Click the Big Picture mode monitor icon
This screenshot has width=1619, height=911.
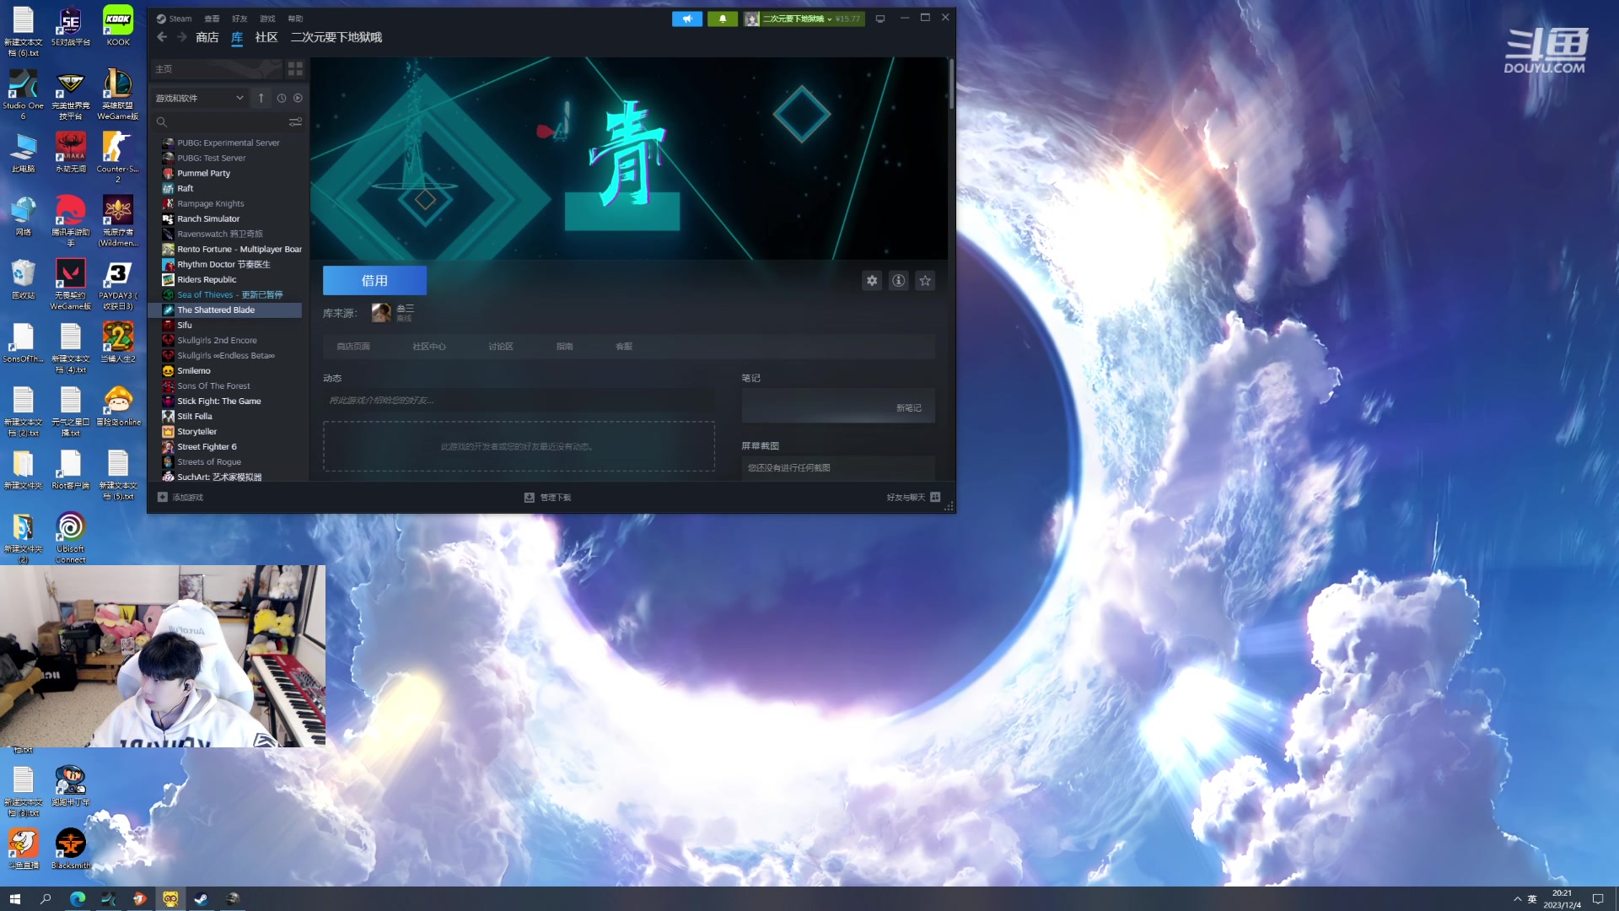coord(880,19)
